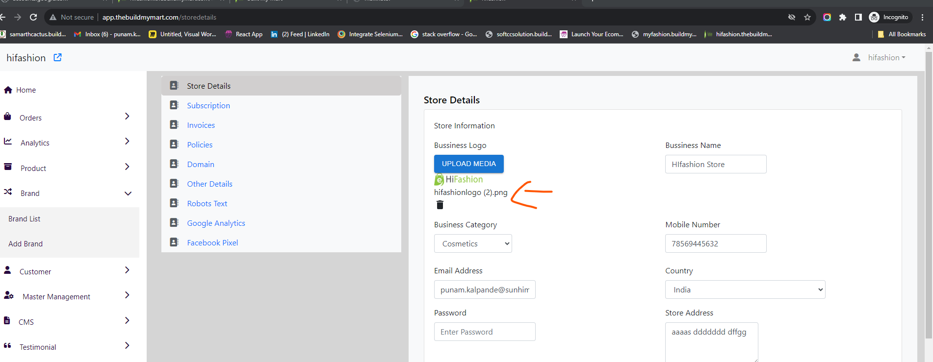Viewport: 933px width, 362px height.
Task: Click the icon beside Invoices
Action: click(x=174, y=124)
